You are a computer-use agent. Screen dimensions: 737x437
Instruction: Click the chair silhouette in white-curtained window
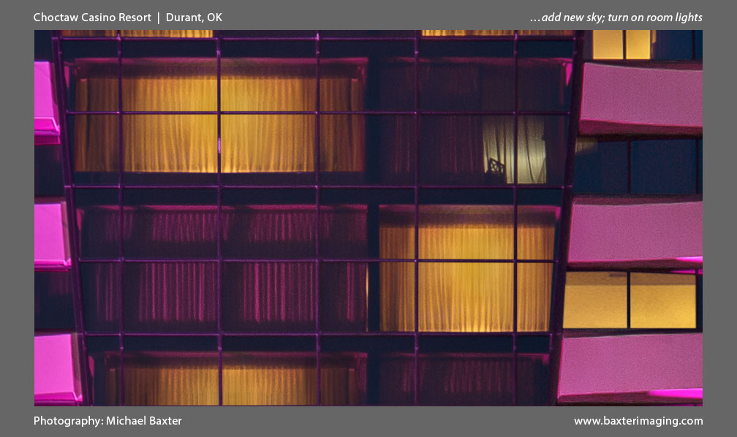click(496, 170)
